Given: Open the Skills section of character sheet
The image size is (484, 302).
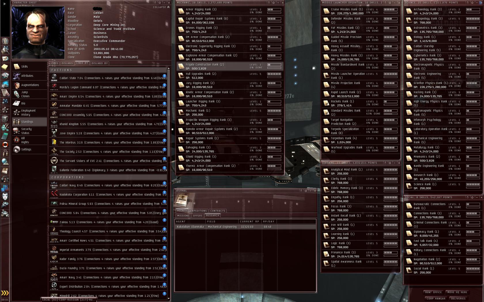Looking at the screenshot, I should point(29,66).
